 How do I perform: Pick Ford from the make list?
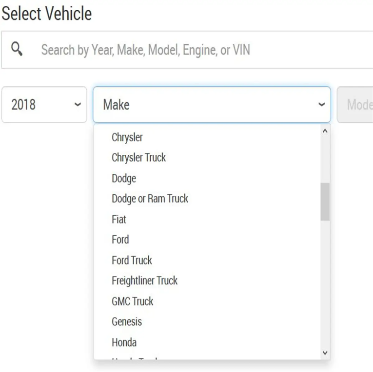tap(120, 240)
